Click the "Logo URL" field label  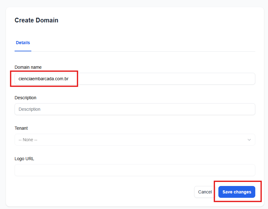[x=24, y=159]
